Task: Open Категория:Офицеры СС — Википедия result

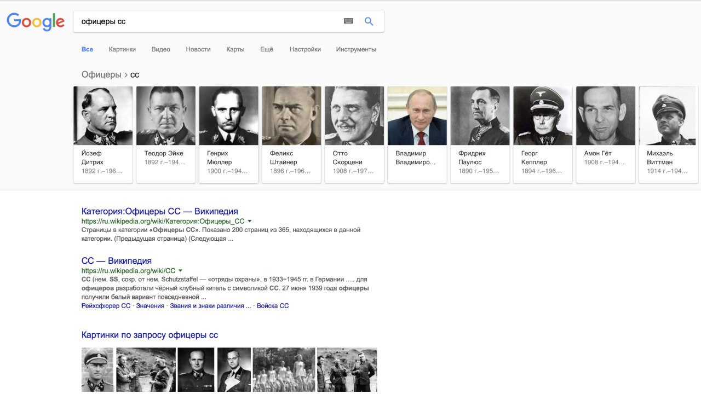Action: coord(160,211)
